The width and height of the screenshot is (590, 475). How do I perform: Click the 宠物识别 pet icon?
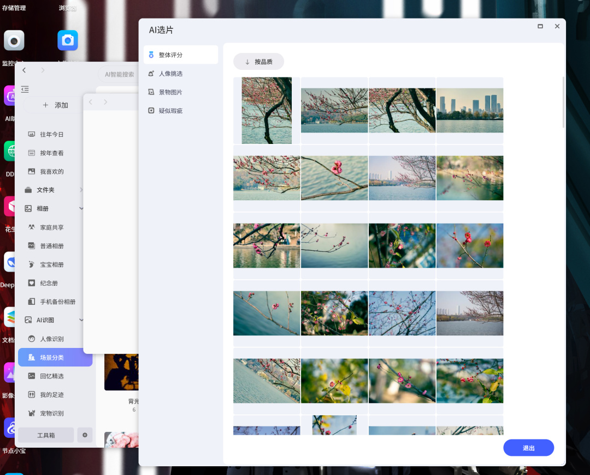coord(32,413)
